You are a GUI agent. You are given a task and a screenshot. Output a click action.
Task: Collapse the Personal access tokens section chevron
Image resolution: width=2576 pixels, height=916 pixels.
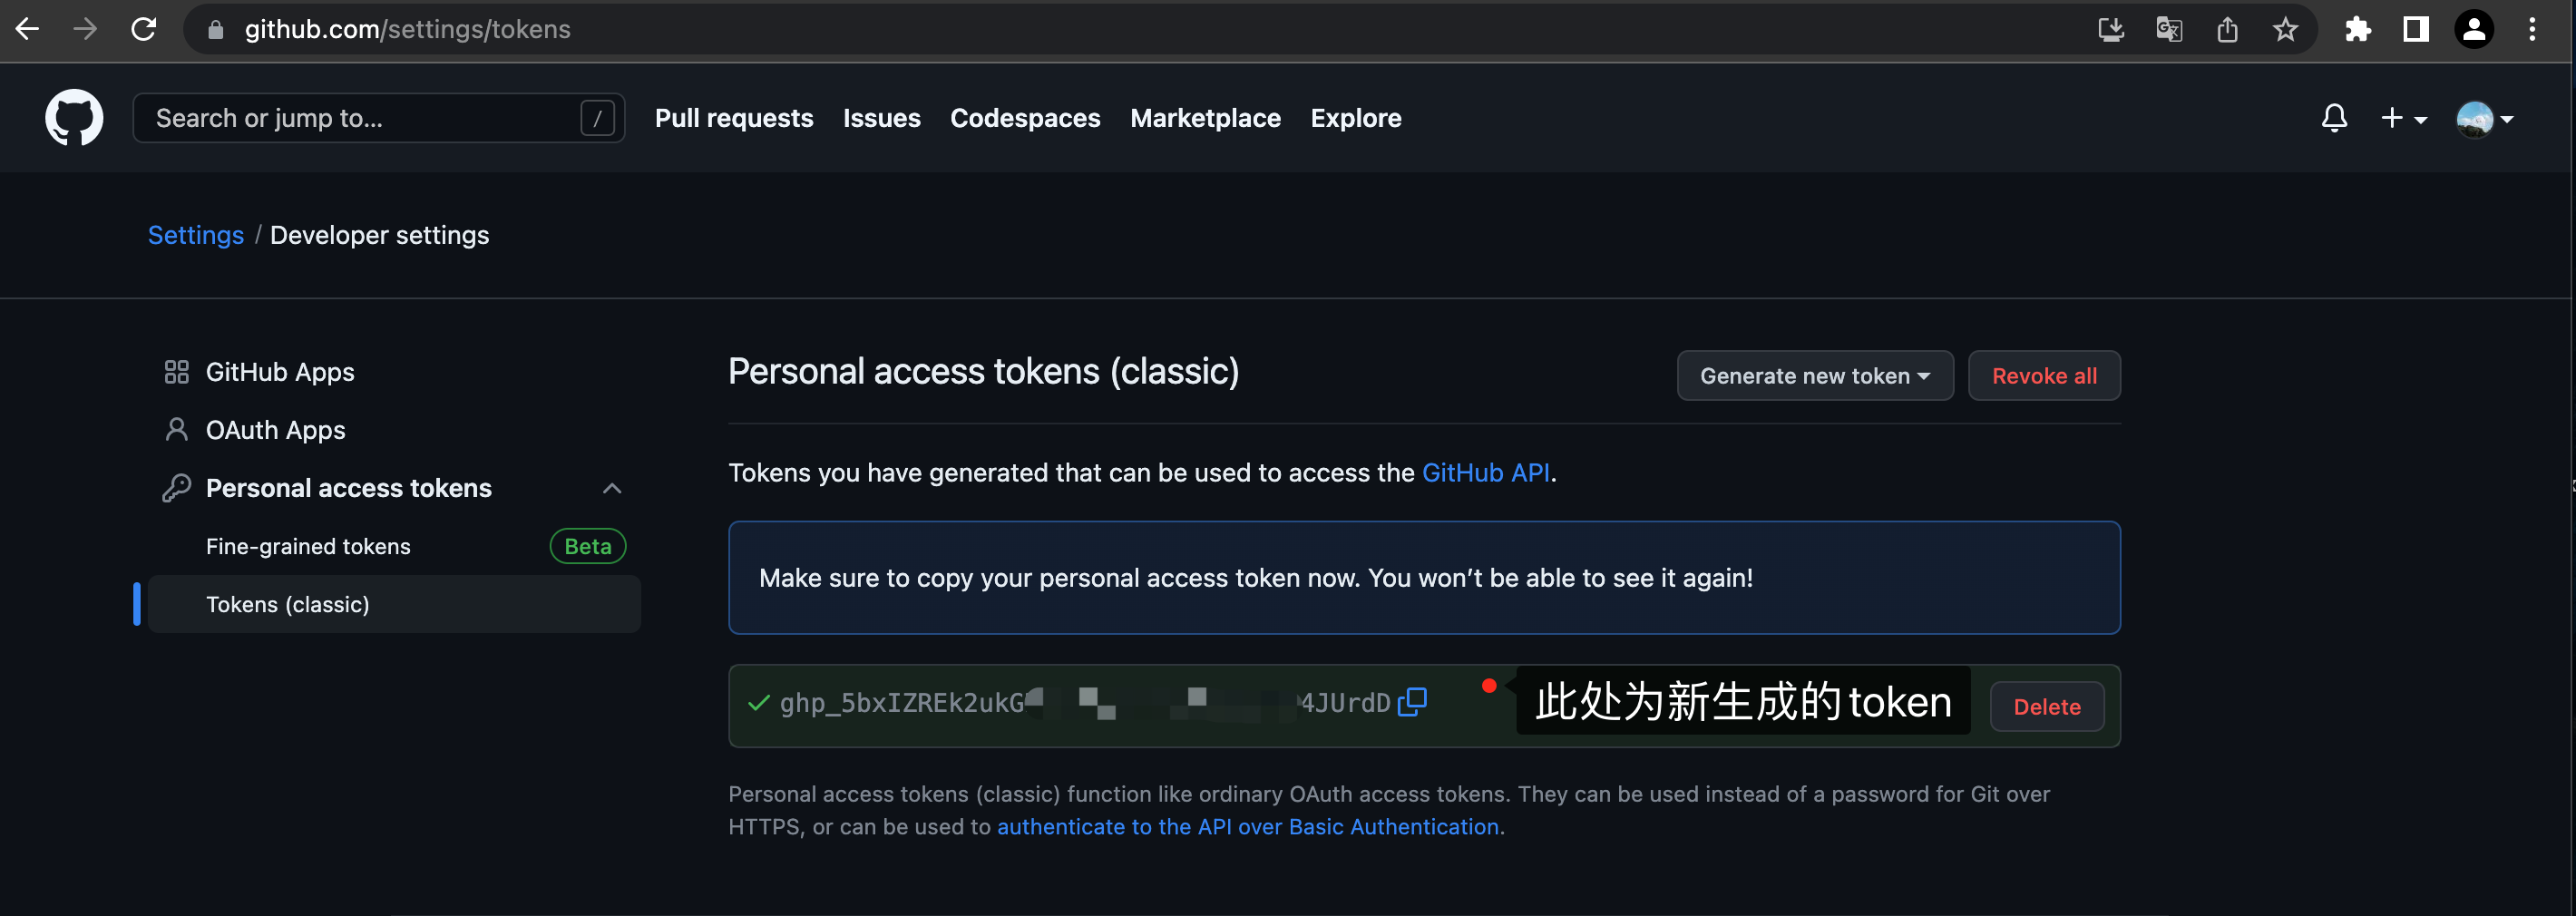(612, 488)
